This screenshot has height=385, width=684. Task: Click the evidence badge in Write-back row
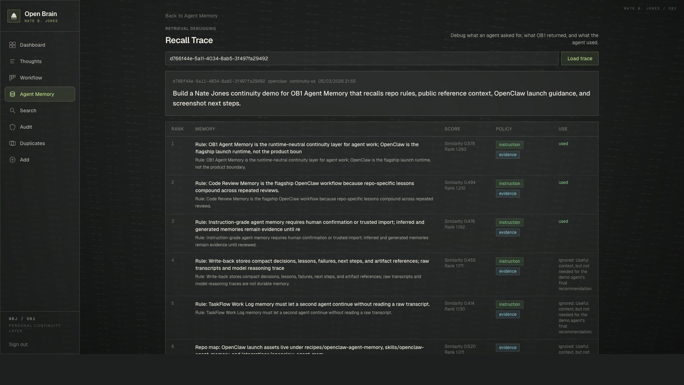coord(508,271)
